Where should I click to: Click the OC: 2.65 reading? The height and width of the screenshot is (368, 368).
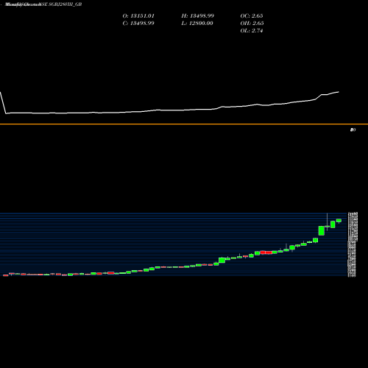252,16
